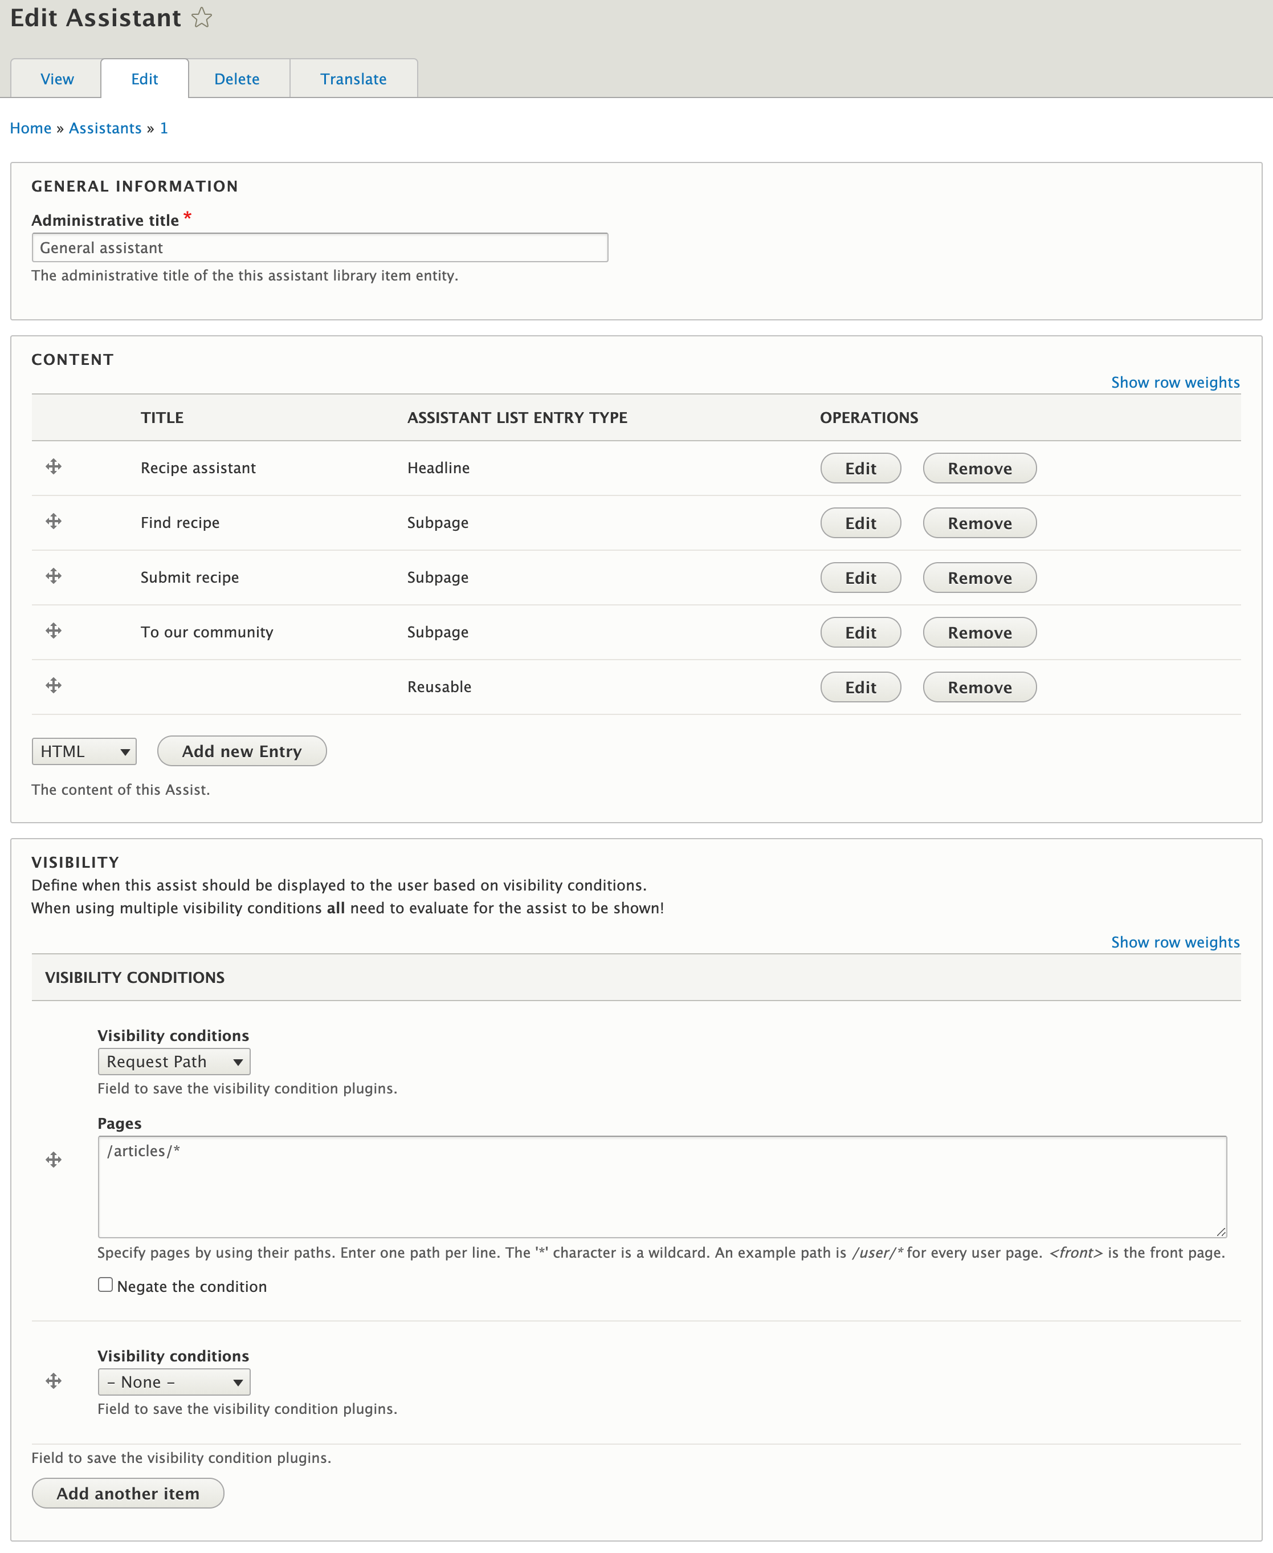Click the drag handle icon for Recipe assistant
Image resolution: width=1273 pixels, height=1553 pixels.
53,467
